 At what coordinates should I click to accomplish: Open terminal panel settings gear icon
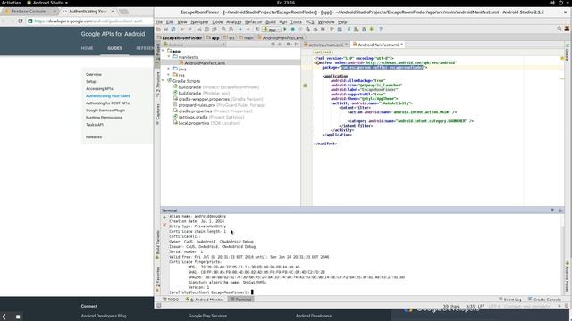pos(552,210)
